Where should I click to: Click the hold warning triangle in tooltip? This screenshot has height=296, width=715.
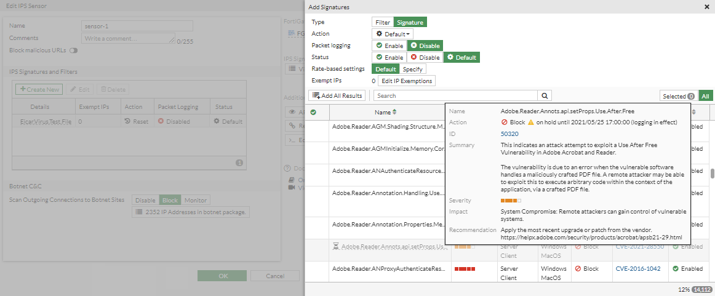pyautogui.click(x=530, y=122)
